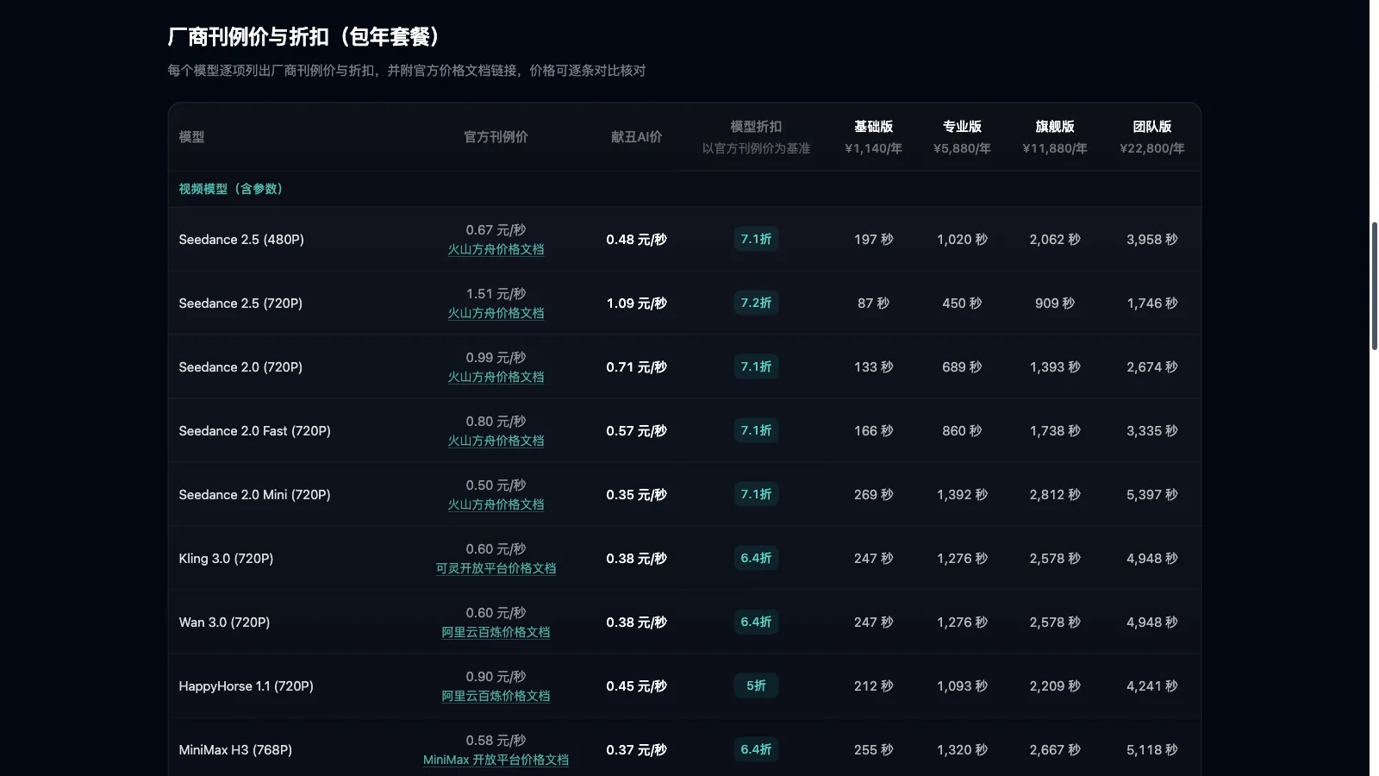This screenshot has height=776, width=1379.
Task: Click the 厂商刊例价与折扣（包年套餐） heading
Action: tap(306, 36)
